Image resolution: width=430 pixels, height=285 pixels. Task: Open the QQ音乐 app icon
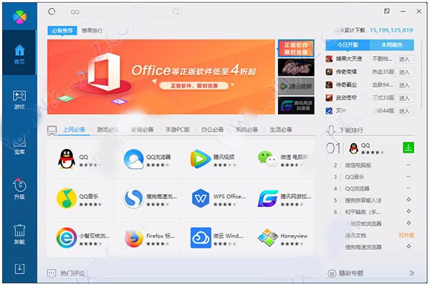67,198
